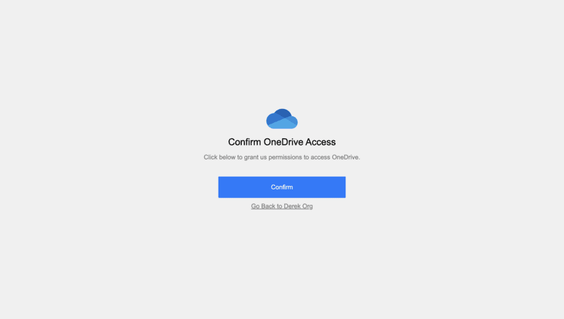Viewport: 564px width, 319px height.
Task: Click 'Derek Org' in the back link
Action: (298, 206)
